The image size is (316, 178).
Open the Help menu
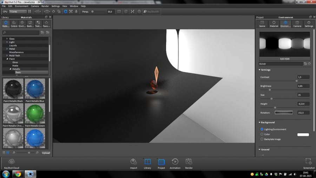[x=83, y=6]
